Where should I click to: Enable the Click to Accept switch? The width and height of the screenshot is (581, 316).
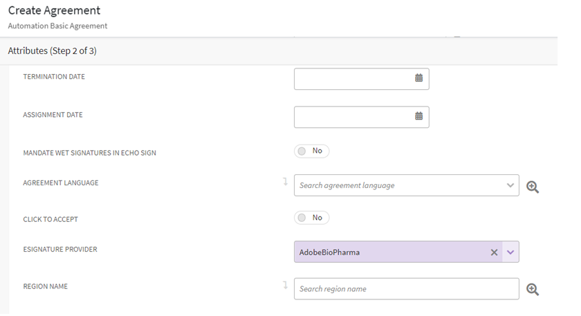pyautogui.click(x=311, y=218)
